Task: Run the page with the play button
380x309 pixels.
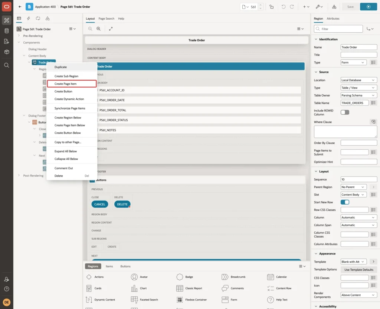Action: coord(368,7)
